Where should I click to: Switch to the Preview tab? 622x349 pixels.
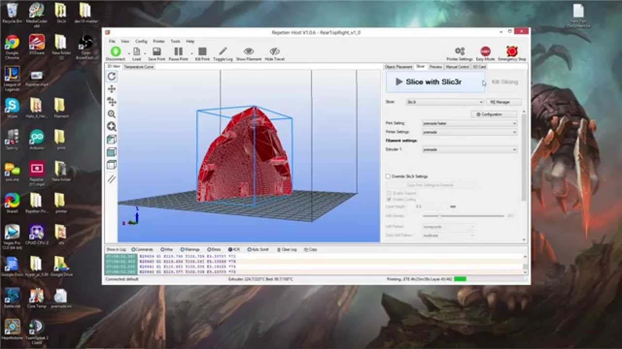[435, 67]
